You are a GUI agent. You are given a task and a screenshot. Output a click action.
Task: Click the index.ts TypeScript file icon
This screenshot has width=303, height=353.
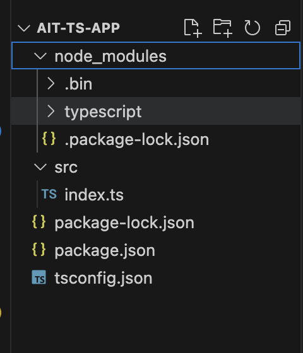click(49, 194)
